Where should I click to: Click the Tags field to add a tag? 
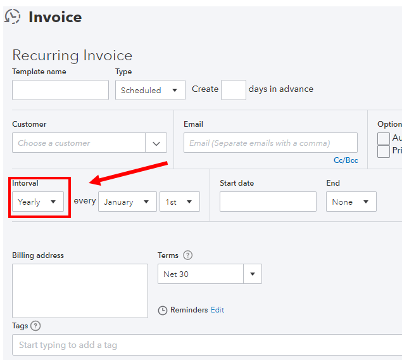point(208,345)
